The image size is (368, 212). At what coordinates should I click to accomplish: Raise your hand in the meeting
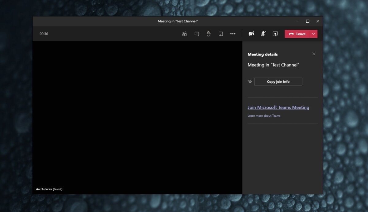click(209, 34)
